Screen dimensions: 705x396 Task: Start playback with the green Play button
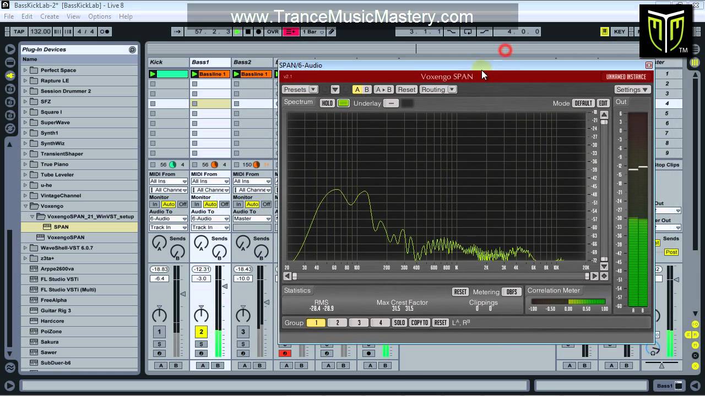[x=237, y=32]
